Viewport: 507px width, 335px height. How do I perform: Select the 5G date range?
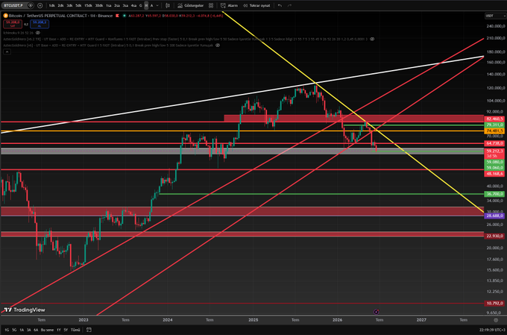coord(14,330)
